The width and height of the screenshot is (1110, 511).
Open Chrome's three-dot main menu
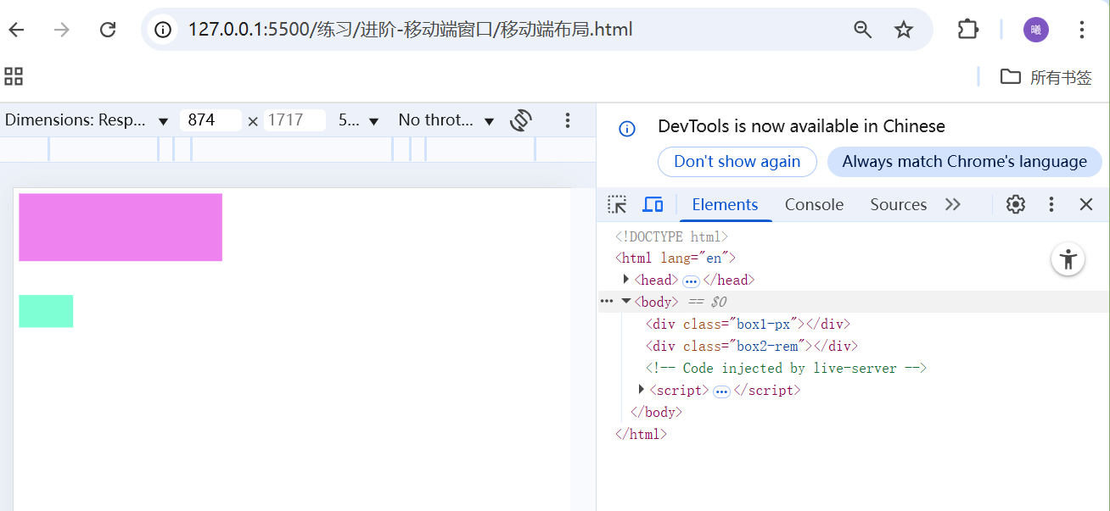coord(1082,31)
